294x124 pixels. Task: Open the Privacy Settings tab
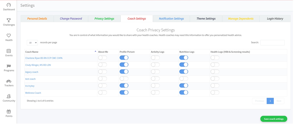(104, 19)
